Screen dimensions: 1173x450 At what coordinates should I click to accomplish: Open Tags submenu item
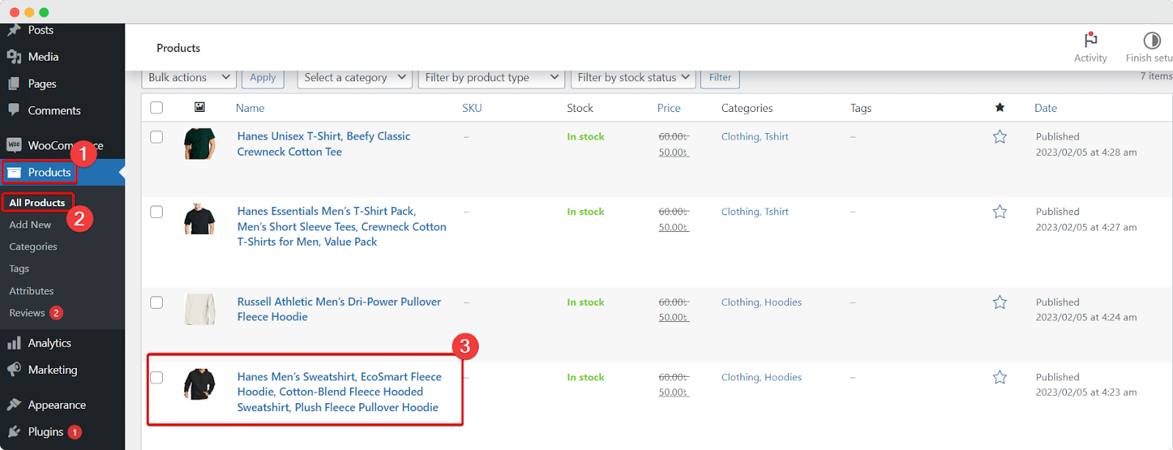pos(19,269)
